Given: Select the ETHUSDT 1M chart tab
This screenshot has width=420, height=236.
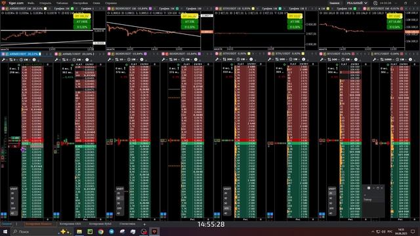Looking at the screenshot, I should pyautogui.click(x=236, y=9).
